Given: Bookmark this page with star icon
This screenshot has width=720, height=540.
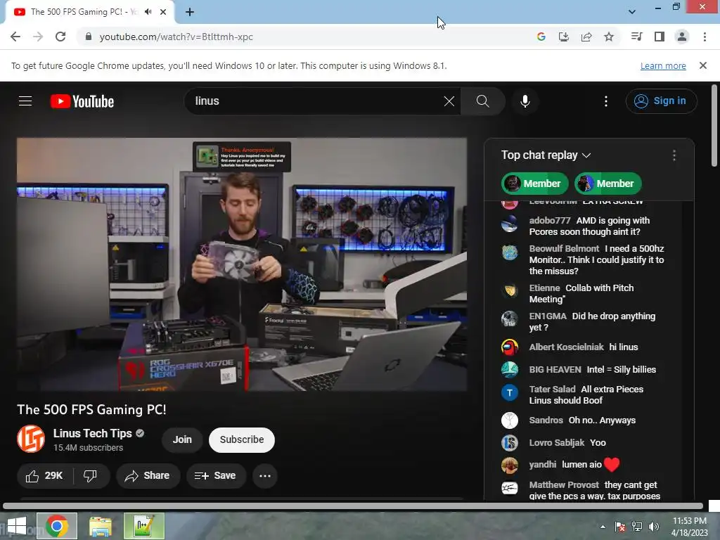Looking at the screenshot, I should (x=609, y=37).
